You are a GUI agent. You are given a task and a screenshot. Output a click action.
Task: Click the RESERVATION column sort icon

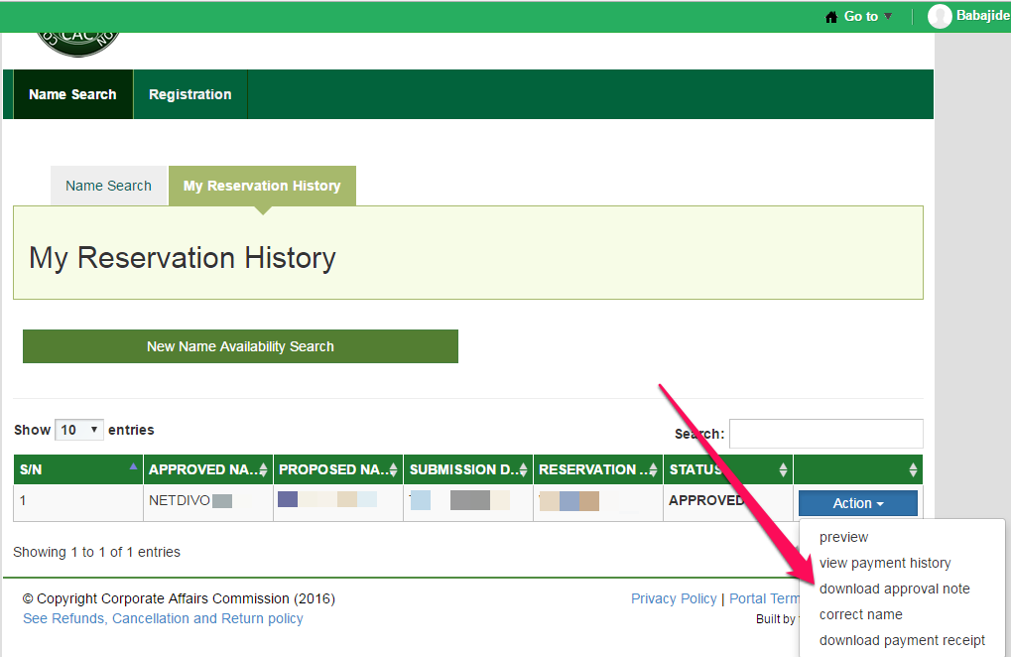tap(652, 468)
